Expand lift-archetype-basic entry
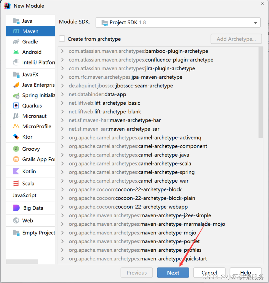The height and width of the screenshot is (283, 269). pos(63,103)
